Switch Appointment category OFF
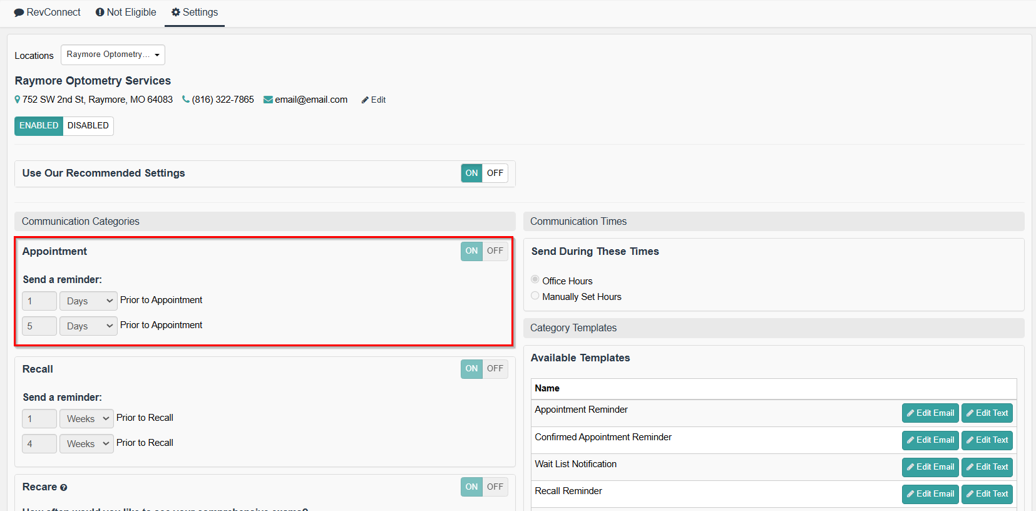1036x511 pixels. click(495, 251)
